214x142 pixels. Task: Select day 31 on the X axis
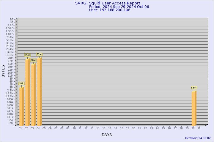click(x=199, y=128)
